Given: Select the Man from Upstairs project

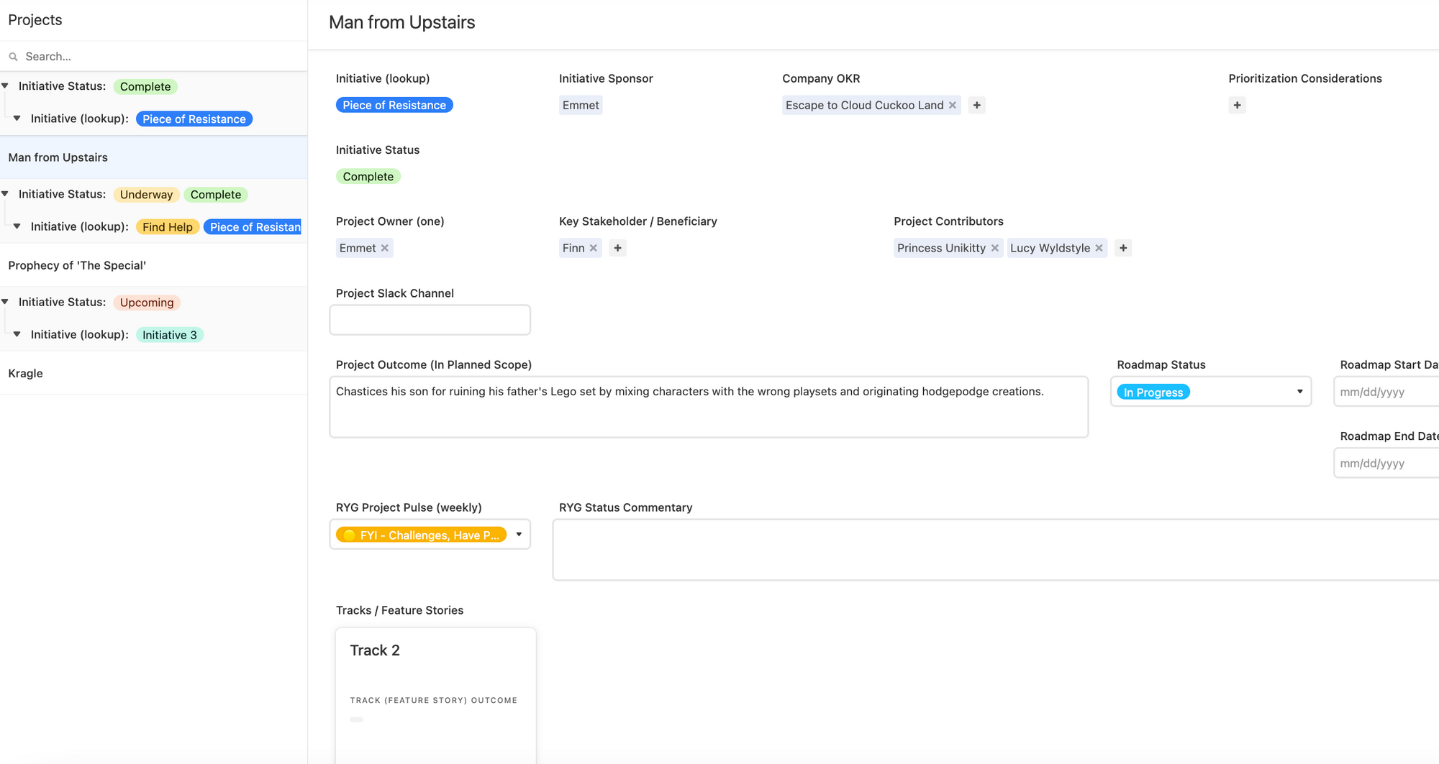Looking at the screenshot, I should point(154,157).
